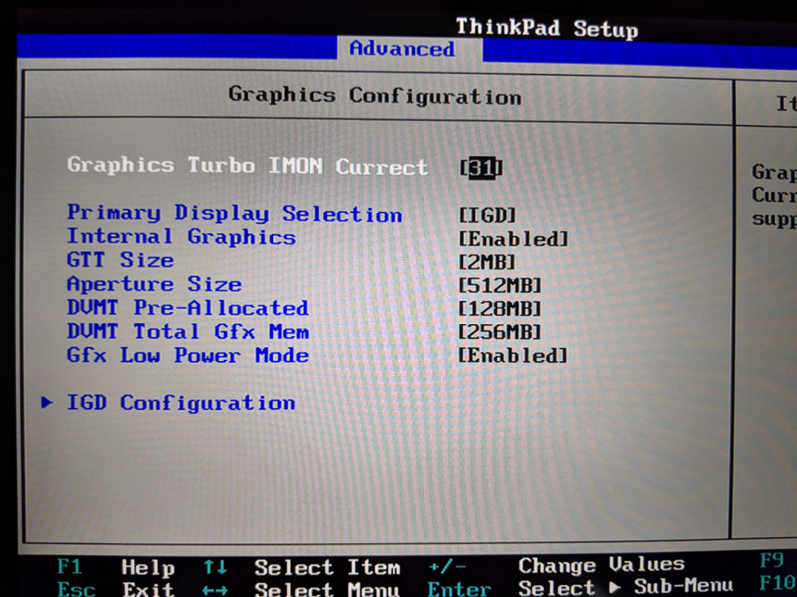Click the Select Menu legend text

click(327, 589)
